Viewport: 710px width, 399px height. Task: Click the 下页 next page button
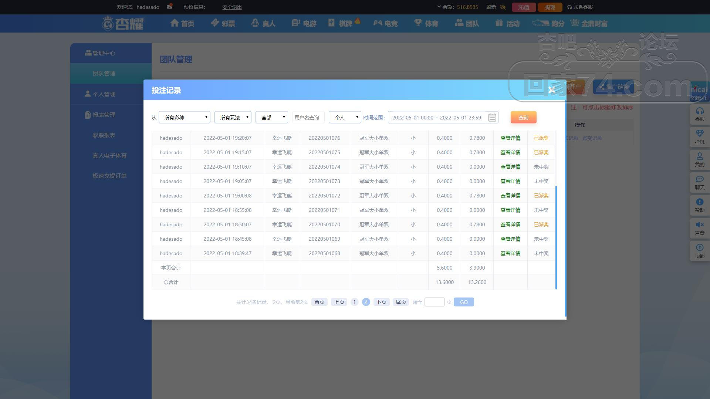pos(381,302)
